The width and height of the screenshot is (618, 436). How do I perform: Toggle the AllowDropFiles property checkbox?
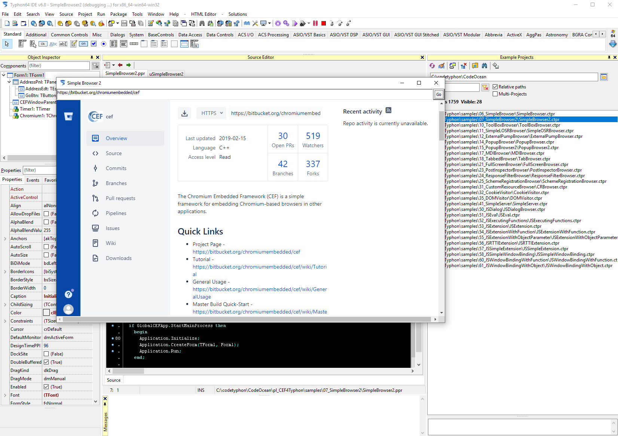click(46, 214)
